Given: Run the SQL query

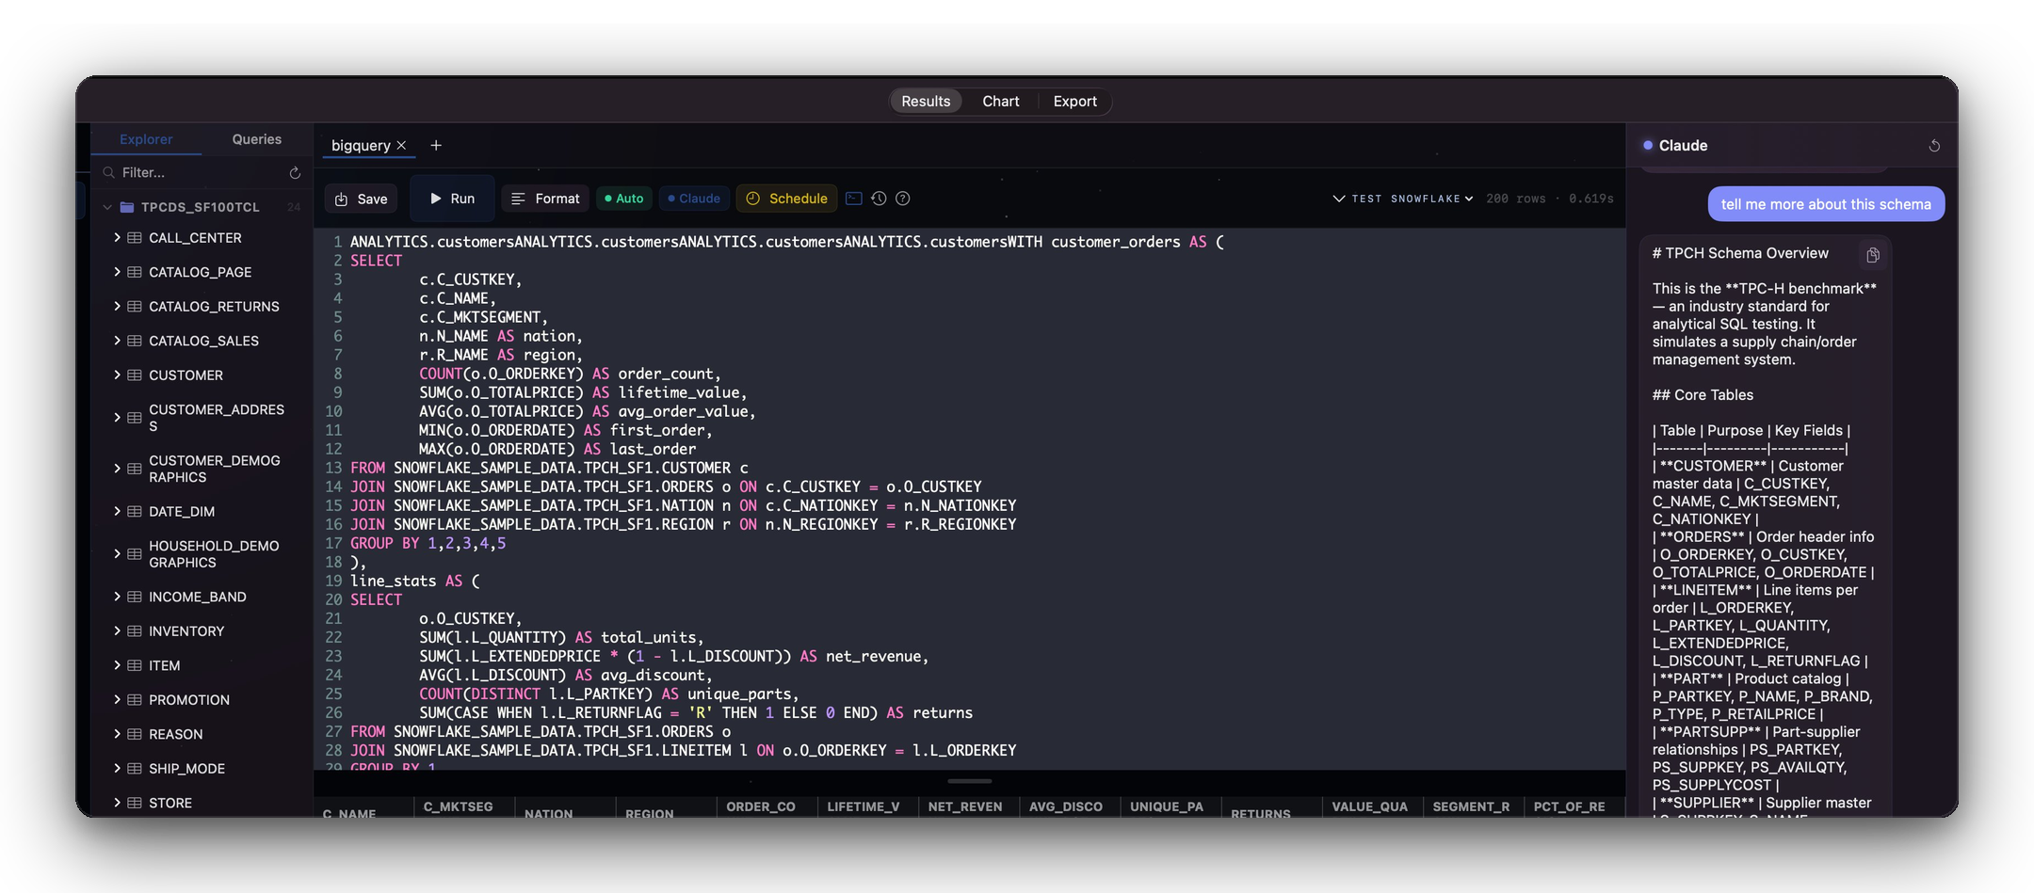Looking at the screenshot, I should coord(452,199).
